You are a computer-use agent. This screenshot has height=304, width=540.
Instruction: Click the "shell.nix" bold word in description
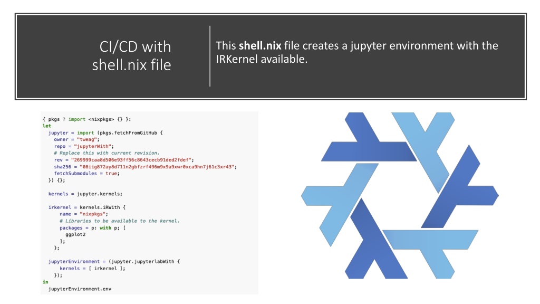coord(260,45)
